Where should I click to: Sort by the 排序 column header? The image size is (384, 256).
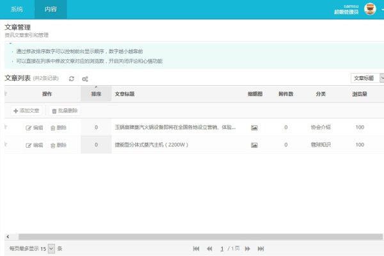click(96, 94)
